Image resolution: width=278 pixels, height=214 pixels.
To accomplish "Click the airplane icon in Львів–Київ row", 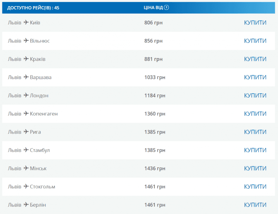I will point(26,22).
